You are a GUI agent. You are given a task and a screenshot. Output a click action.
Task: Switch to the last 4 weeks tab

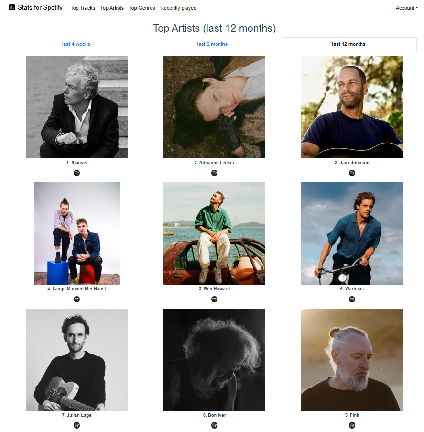(76, 44)
